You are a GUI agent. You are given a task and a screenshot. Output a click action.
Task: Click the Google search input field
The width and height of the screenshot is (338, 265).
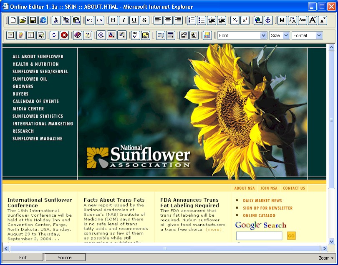(259, 236)
